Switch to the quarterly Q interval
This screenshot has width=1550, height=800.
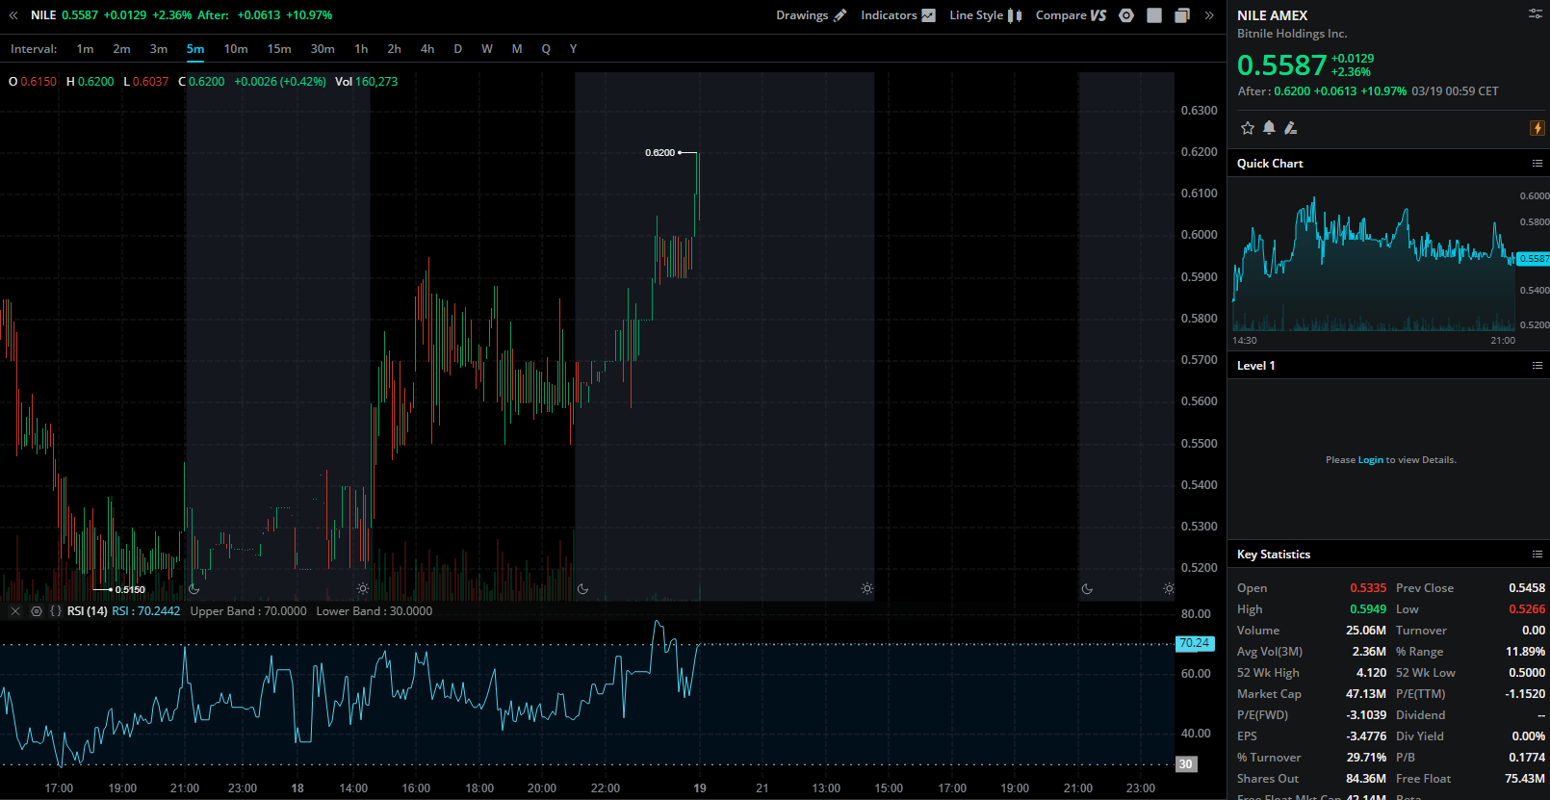click(x=546, y=49)
